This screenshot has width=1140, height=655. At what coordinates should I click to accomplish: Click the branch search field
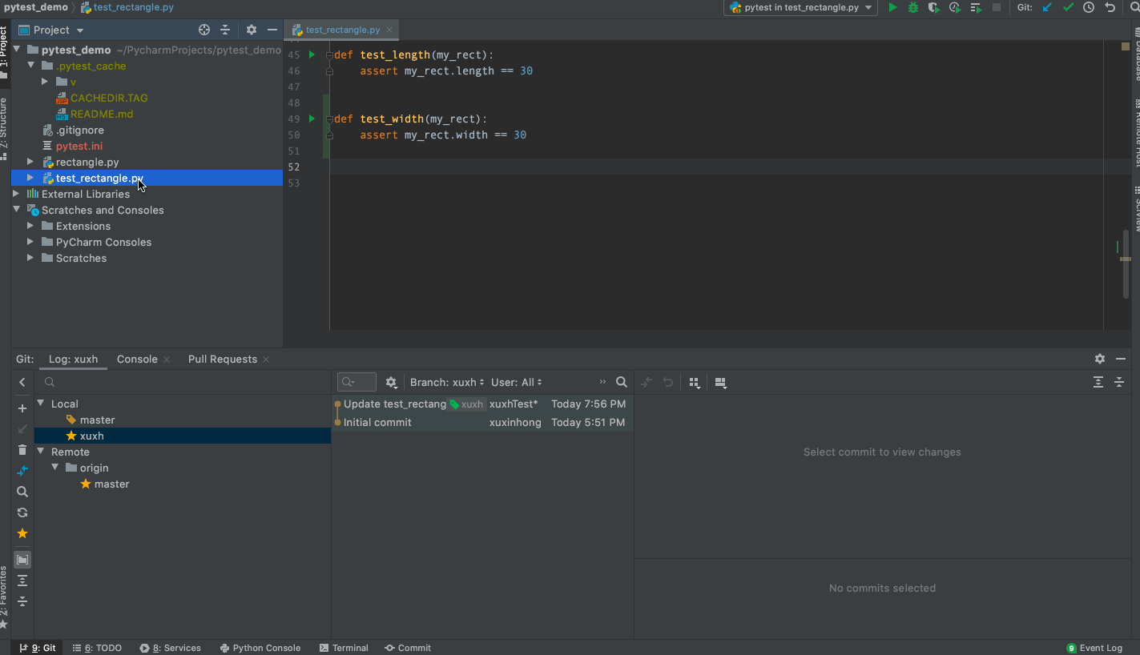[184, 383]
